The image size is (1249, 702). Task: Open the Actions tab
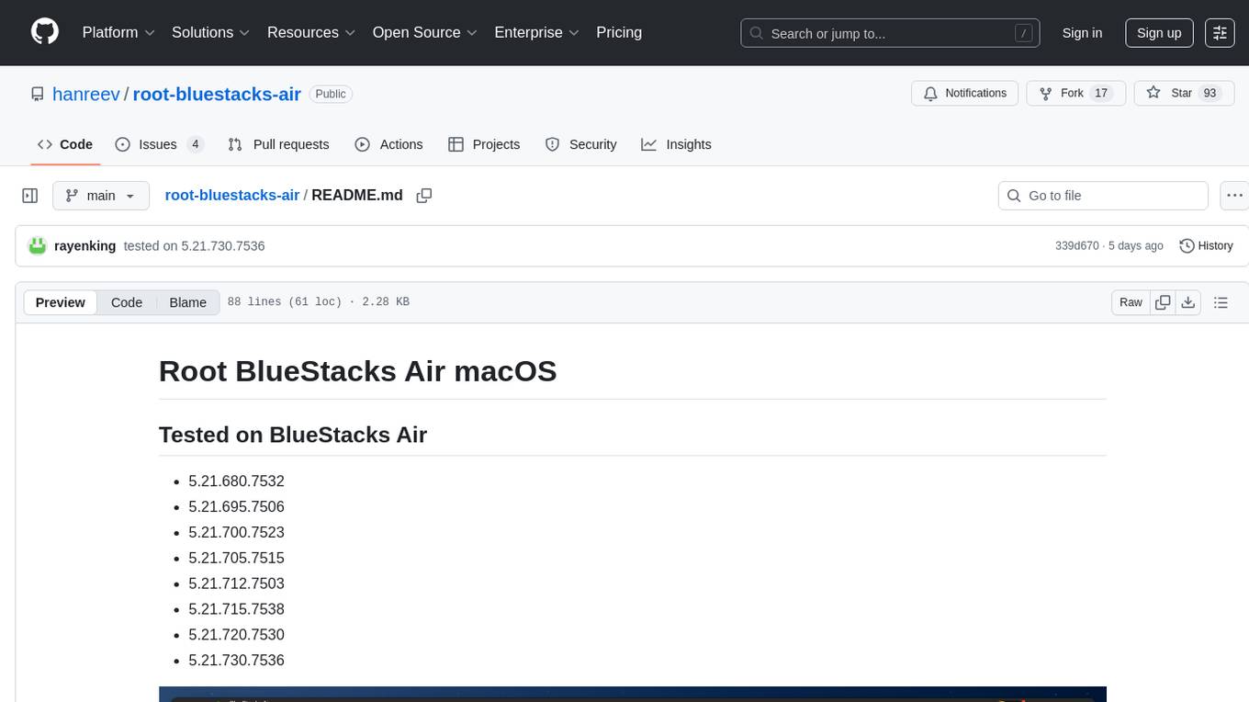pos(388,144)
